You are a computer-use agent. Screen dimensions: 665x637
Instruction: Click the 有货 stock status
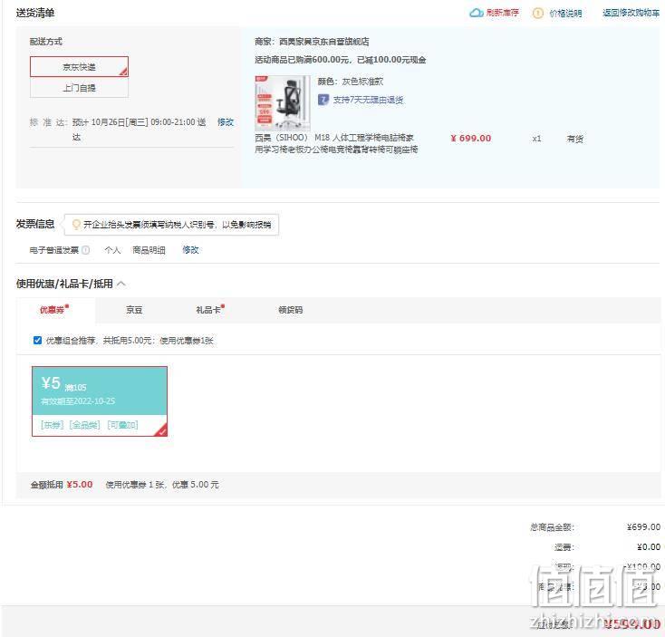point(574,139)
